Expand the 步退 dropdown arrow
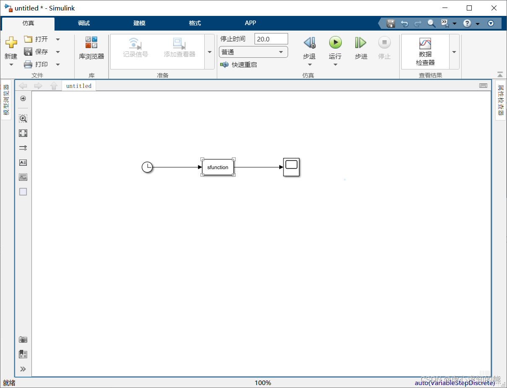 pyautogui.click(x=309, y=64)
